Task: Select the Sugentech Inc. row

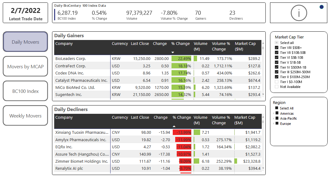Action: [158, 95]
